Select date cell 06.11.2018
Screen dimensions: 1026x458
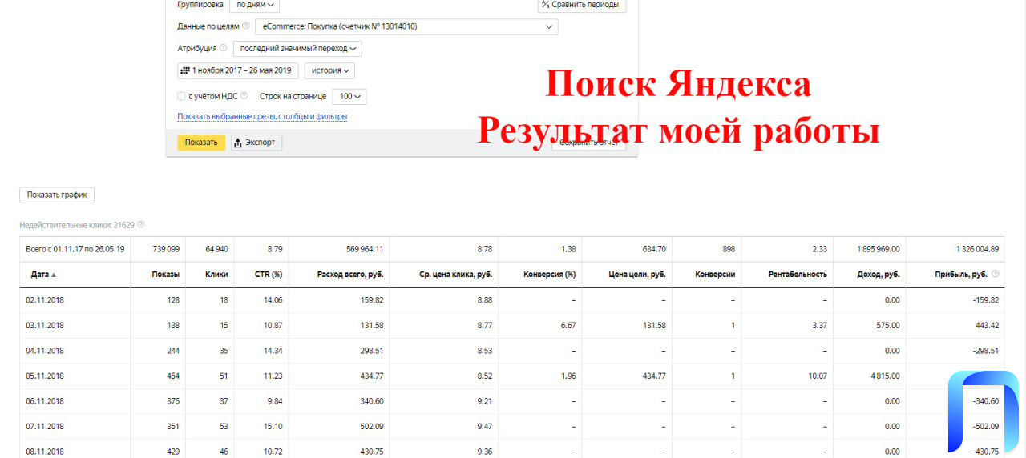point(45,401)
